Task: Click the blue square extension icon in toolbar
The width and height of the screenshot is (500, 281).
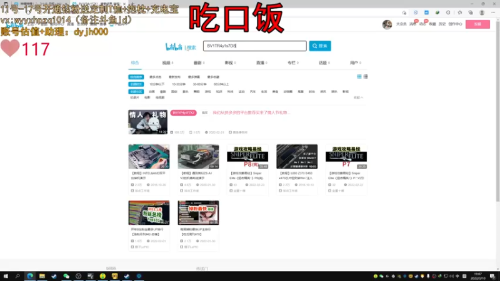Action: tap(426, 12)
